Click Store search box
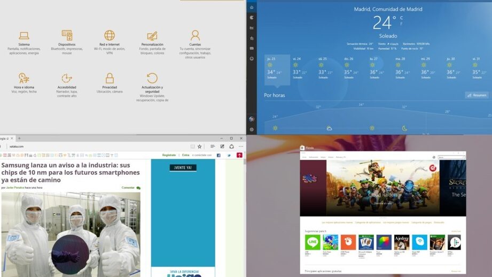 click(451, 157)
